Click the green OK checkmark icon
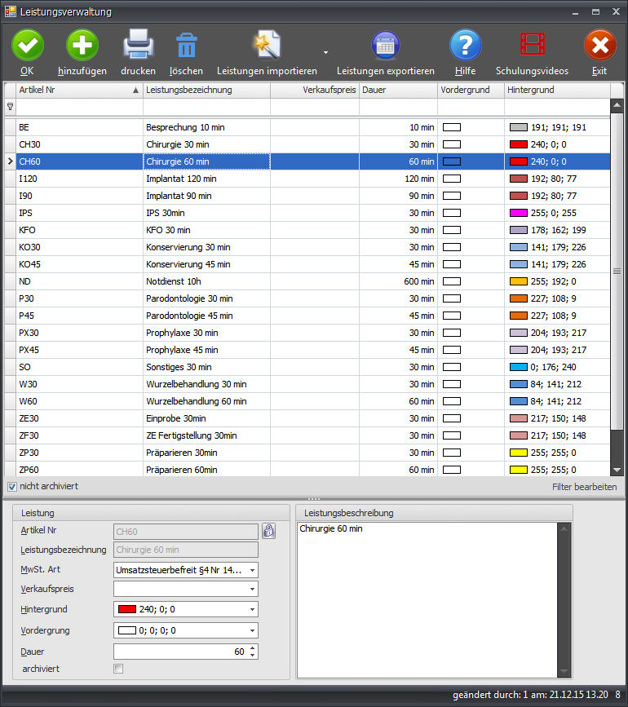Screen dimensions: 628x707 pos(28,45)
